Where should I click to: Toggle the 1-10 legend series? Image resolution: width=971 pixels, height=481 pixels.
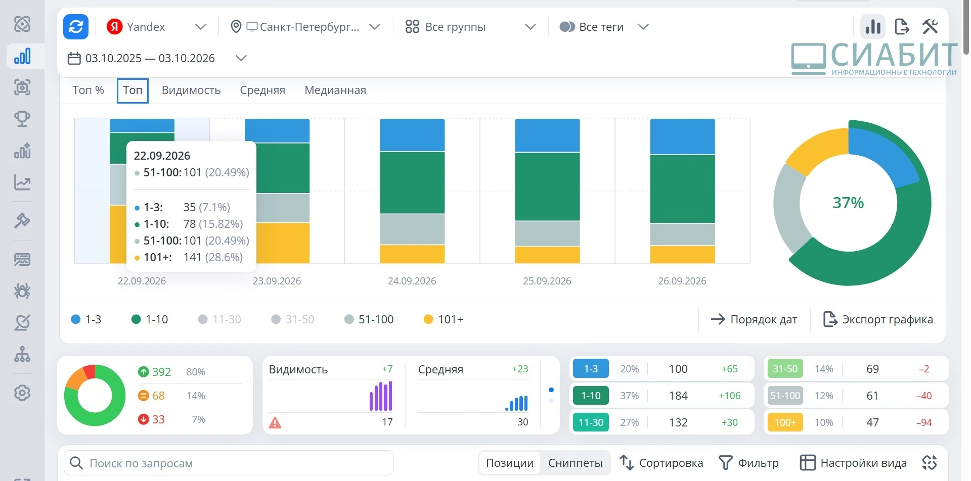pos(150,319)
